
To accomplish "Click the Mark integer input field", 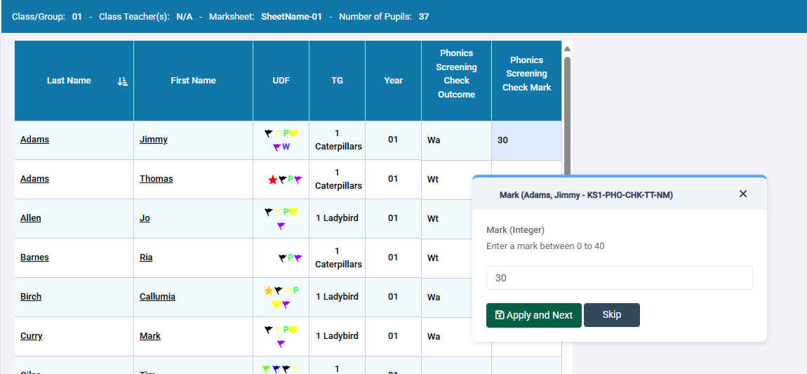I will tap(619, 278).
